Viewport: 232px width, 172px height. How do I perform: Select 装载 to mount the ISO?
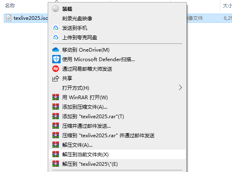(67, 9)
